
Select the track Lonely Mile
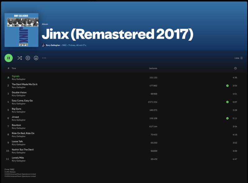(18, 158)
